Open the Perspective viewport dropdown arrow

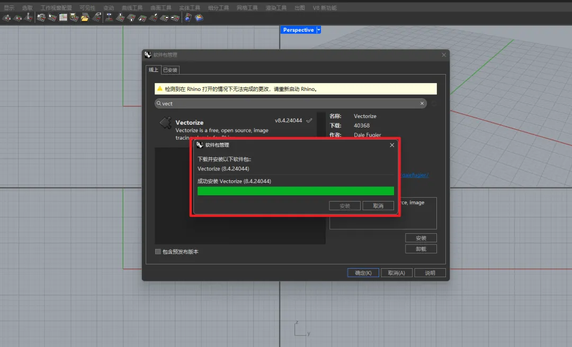point(318,30)
